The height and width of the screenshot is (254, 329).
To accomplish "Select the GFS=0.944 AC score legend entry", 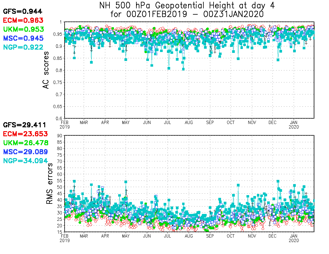I will pyautogui.click(x=23, y=11).
